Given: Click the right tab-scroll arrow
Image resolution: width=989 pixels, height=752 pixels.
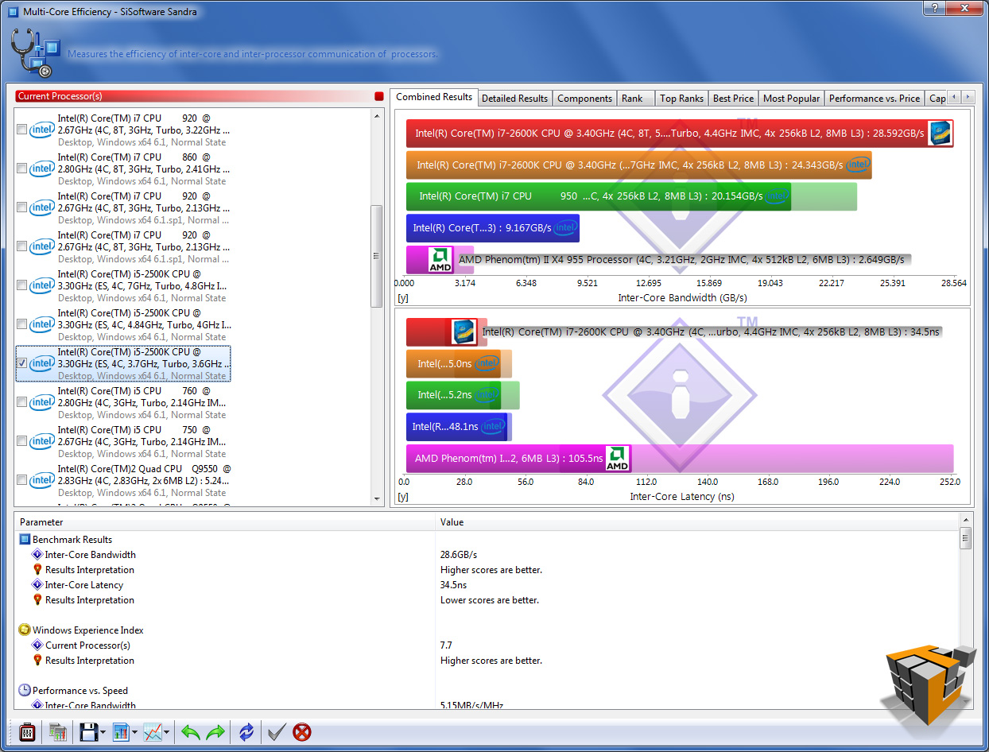Looking at the screenshot, I should (968, 97).
